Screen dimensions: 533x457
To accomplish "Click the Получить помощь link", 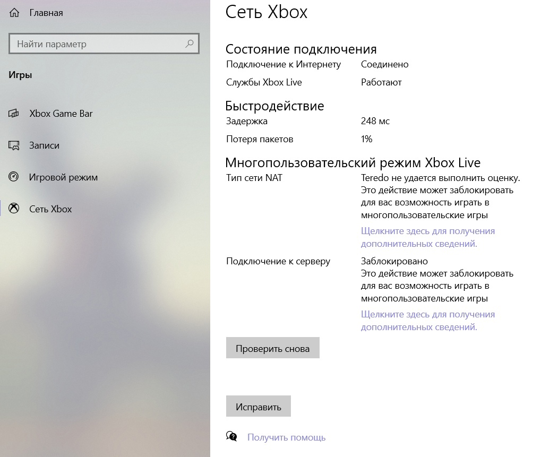I will (286, 437).
